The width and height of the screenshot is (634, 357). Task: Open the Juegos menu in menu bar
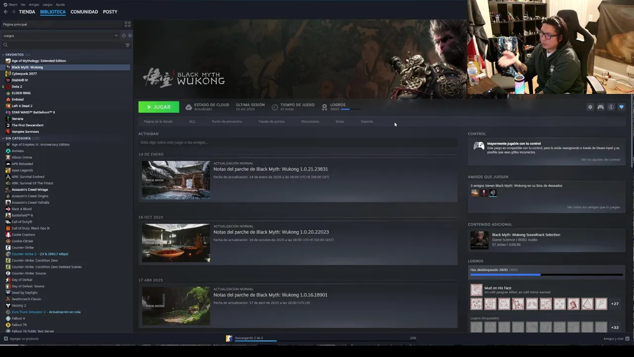pyautogui.click(x=48, y=4)
